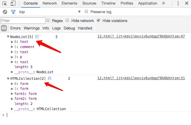
Task: Uncheck the Hide violations checkbox
Action: [99, 20]
